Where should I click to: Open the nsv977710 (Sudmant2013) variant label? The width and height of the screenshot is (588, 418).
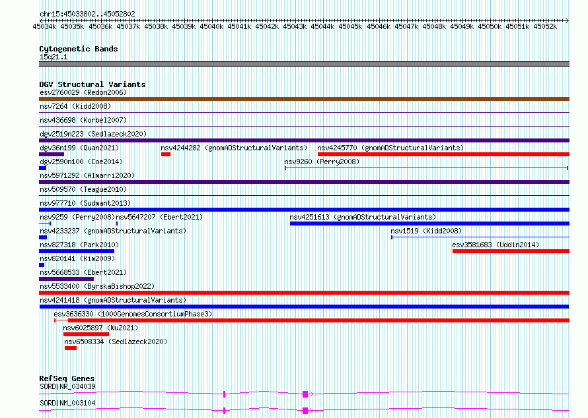[x=85, y=203]
